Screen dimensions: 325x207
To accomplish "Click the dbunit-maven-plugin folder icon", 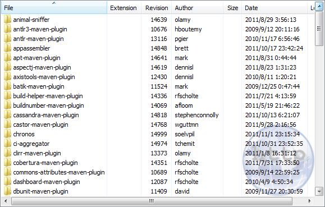I will pos(7,191).
